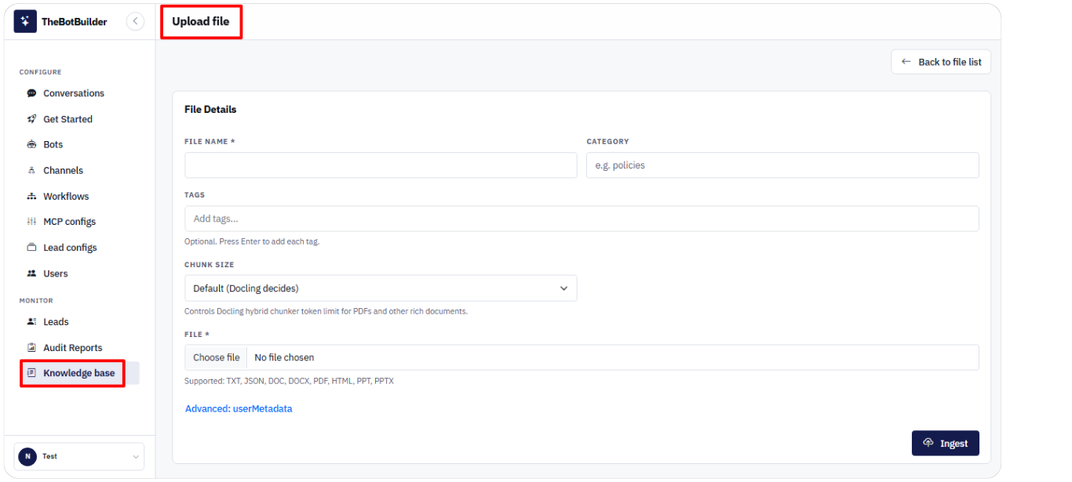
Task: Click the MONITOR section label
Action: tap(36, 301)
